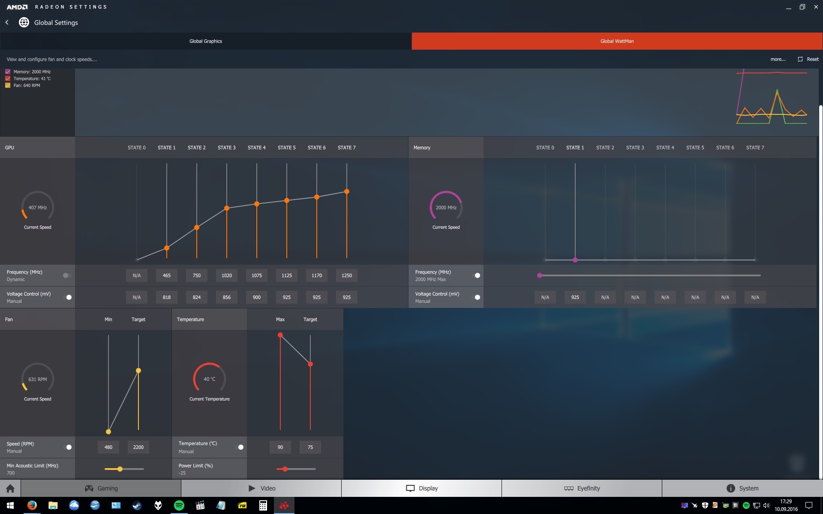The image size is (823, 514).
Task: Open Steam from the taskbar
Action: (137, 505)
